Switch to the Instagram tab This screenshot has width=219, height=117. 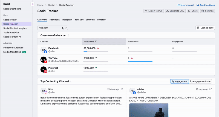coord(67,20)
